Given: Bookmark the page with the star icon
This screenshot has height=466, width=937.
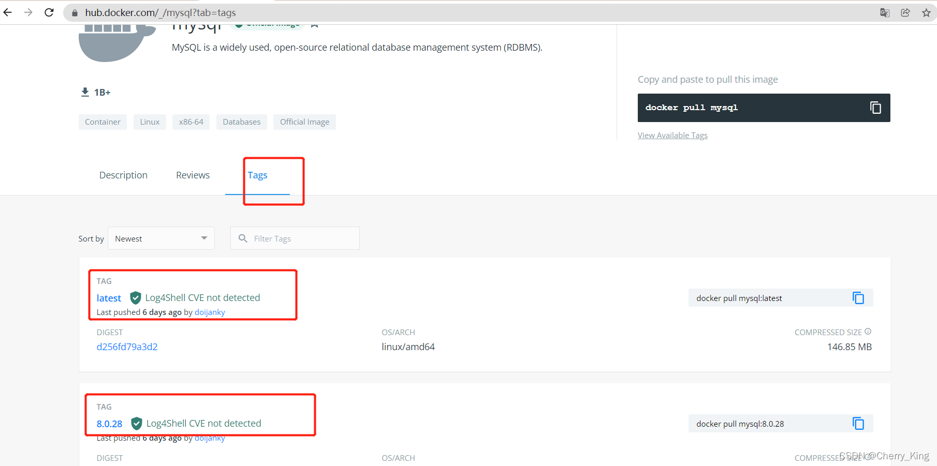Looking at the screenshot, I should [926, 13].
